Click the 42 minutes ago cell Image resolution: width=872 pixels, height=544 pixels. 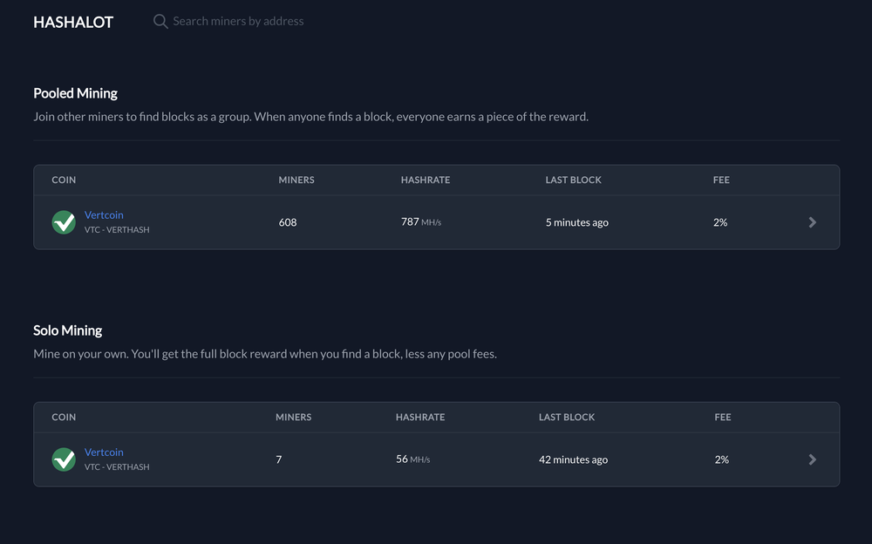pos(574,459)
